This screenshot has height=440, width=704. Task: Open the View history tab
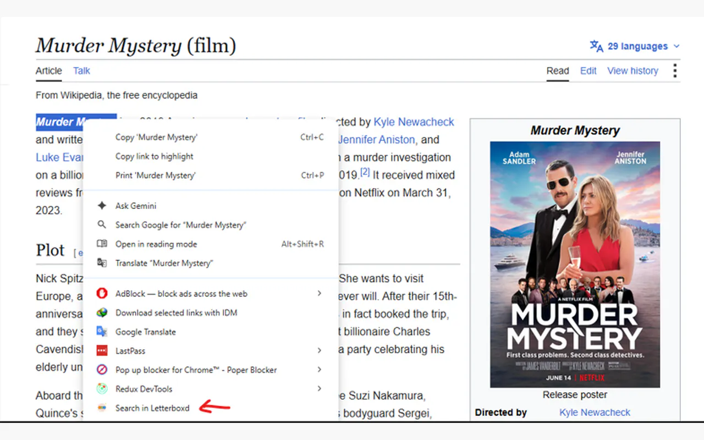point(632,70)
